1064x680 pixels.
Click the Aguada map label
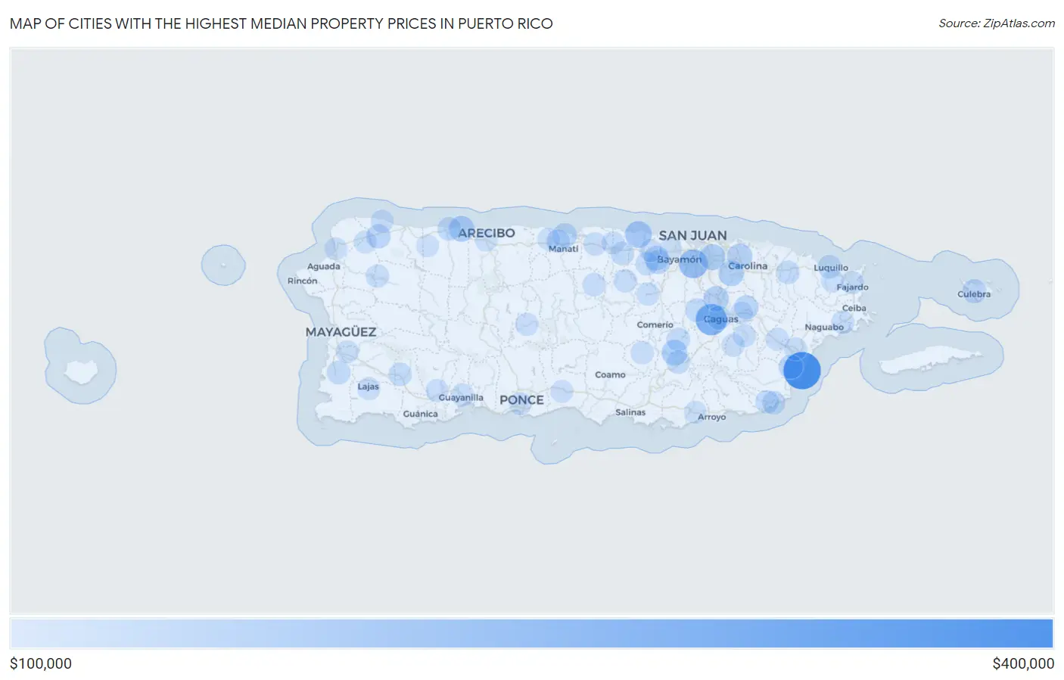324,266
